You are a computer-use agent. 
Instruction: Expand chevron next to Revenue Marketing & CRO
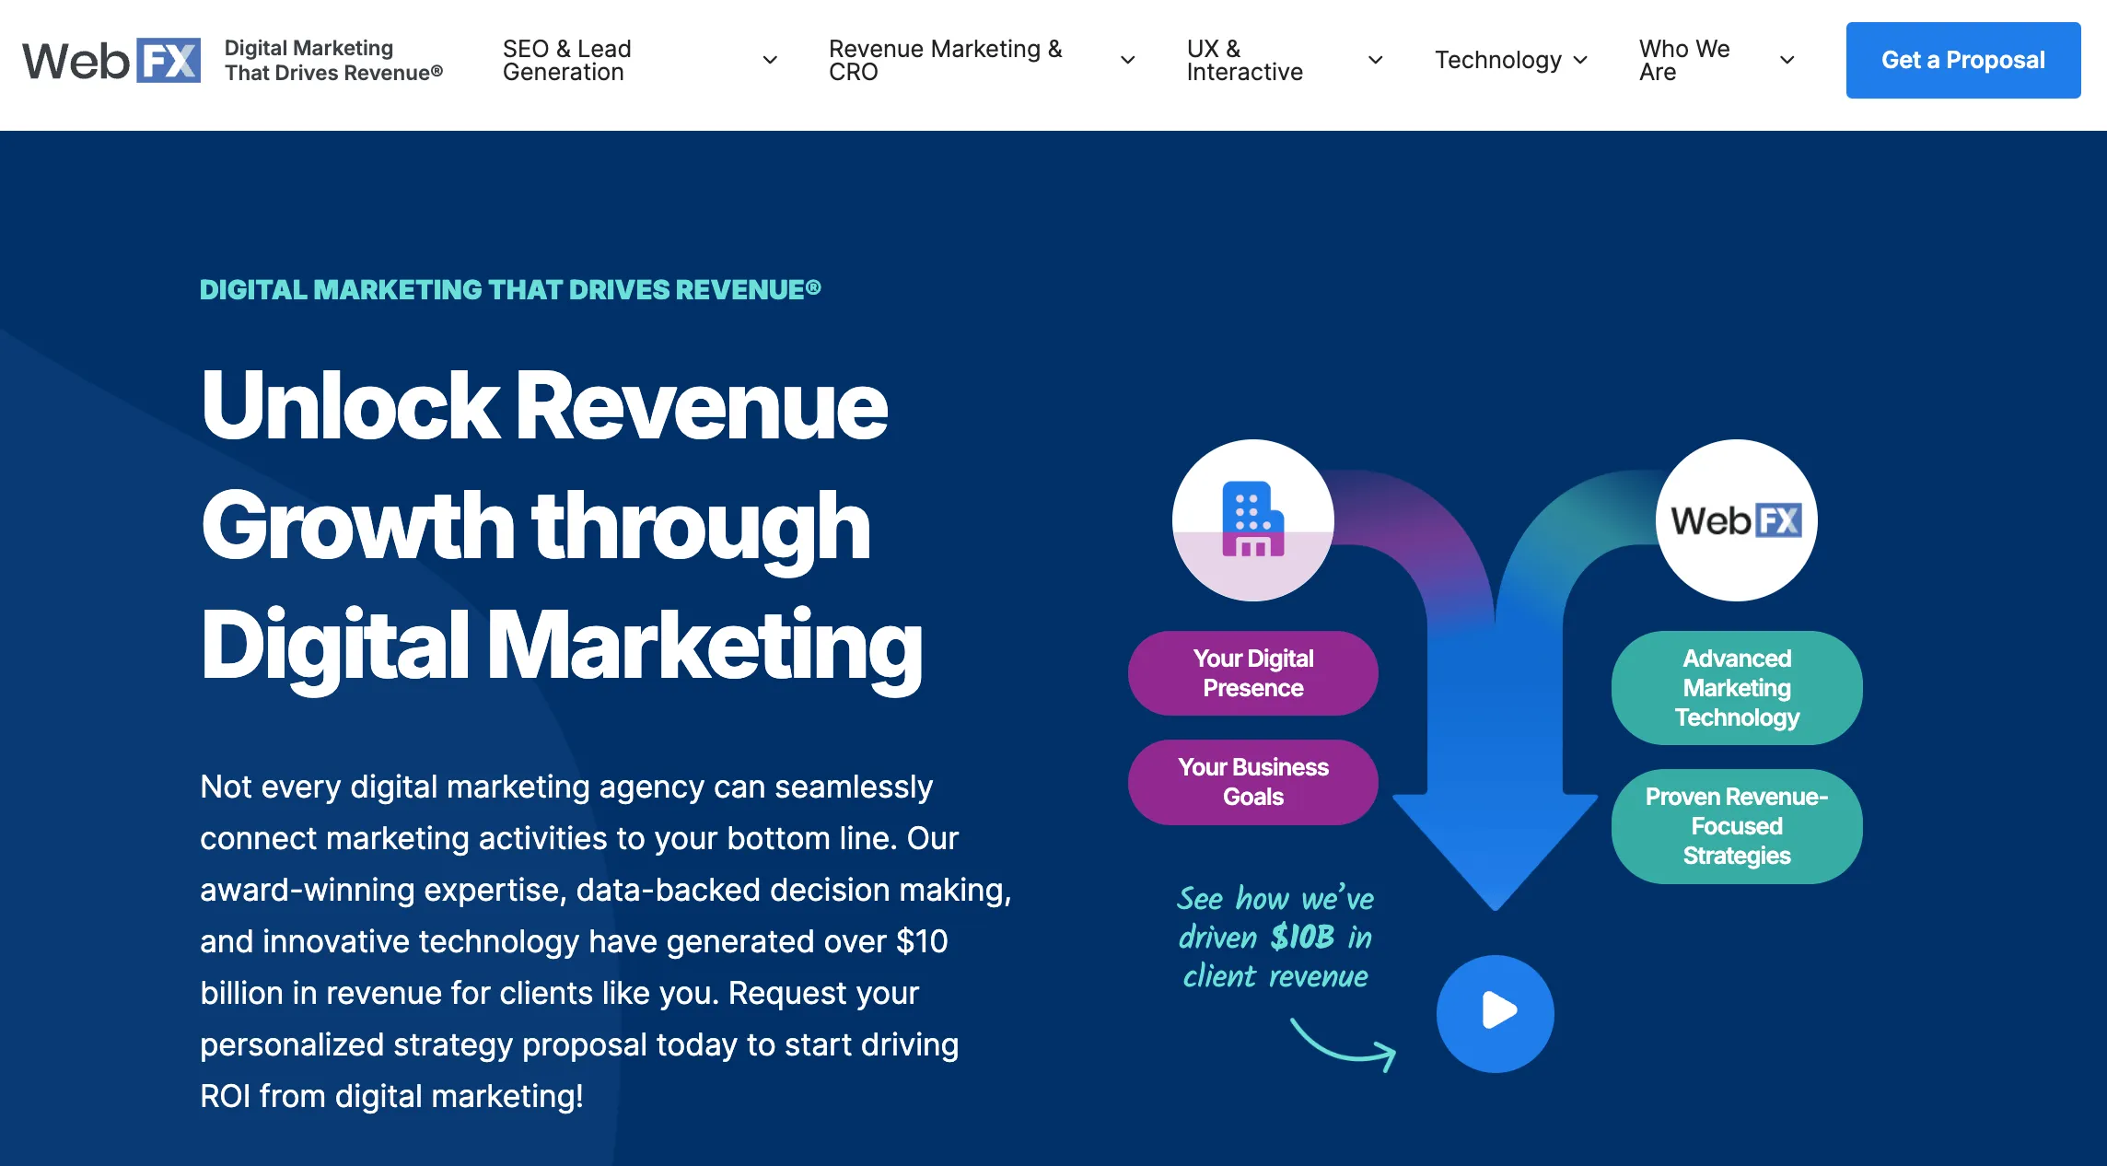click(1127, 61)
